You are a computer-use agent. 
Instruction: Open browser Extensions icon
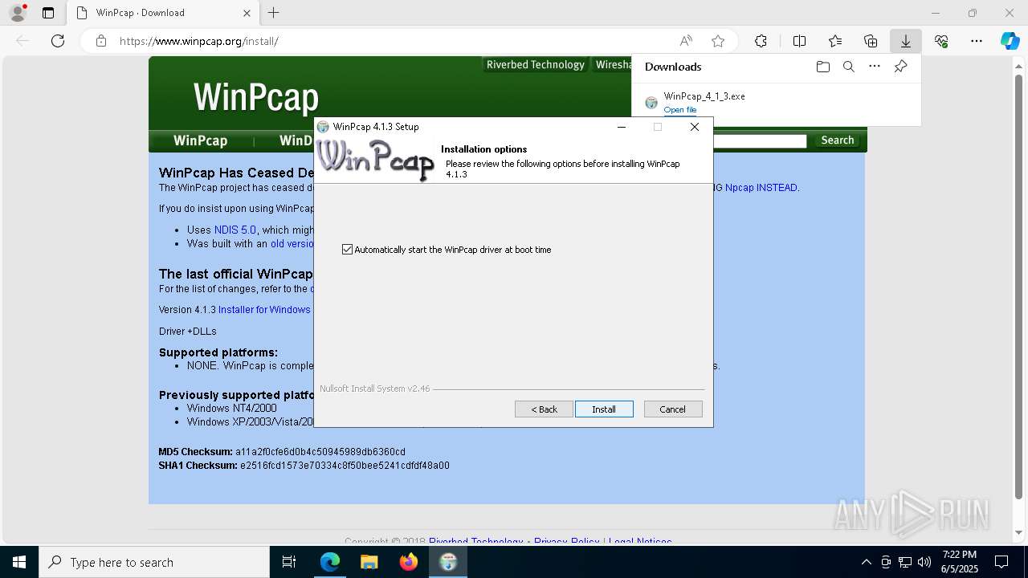point(761,41)
